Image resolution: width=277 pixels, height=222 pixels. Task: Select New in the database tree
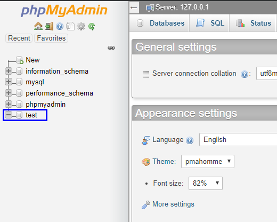click(32, 60)
